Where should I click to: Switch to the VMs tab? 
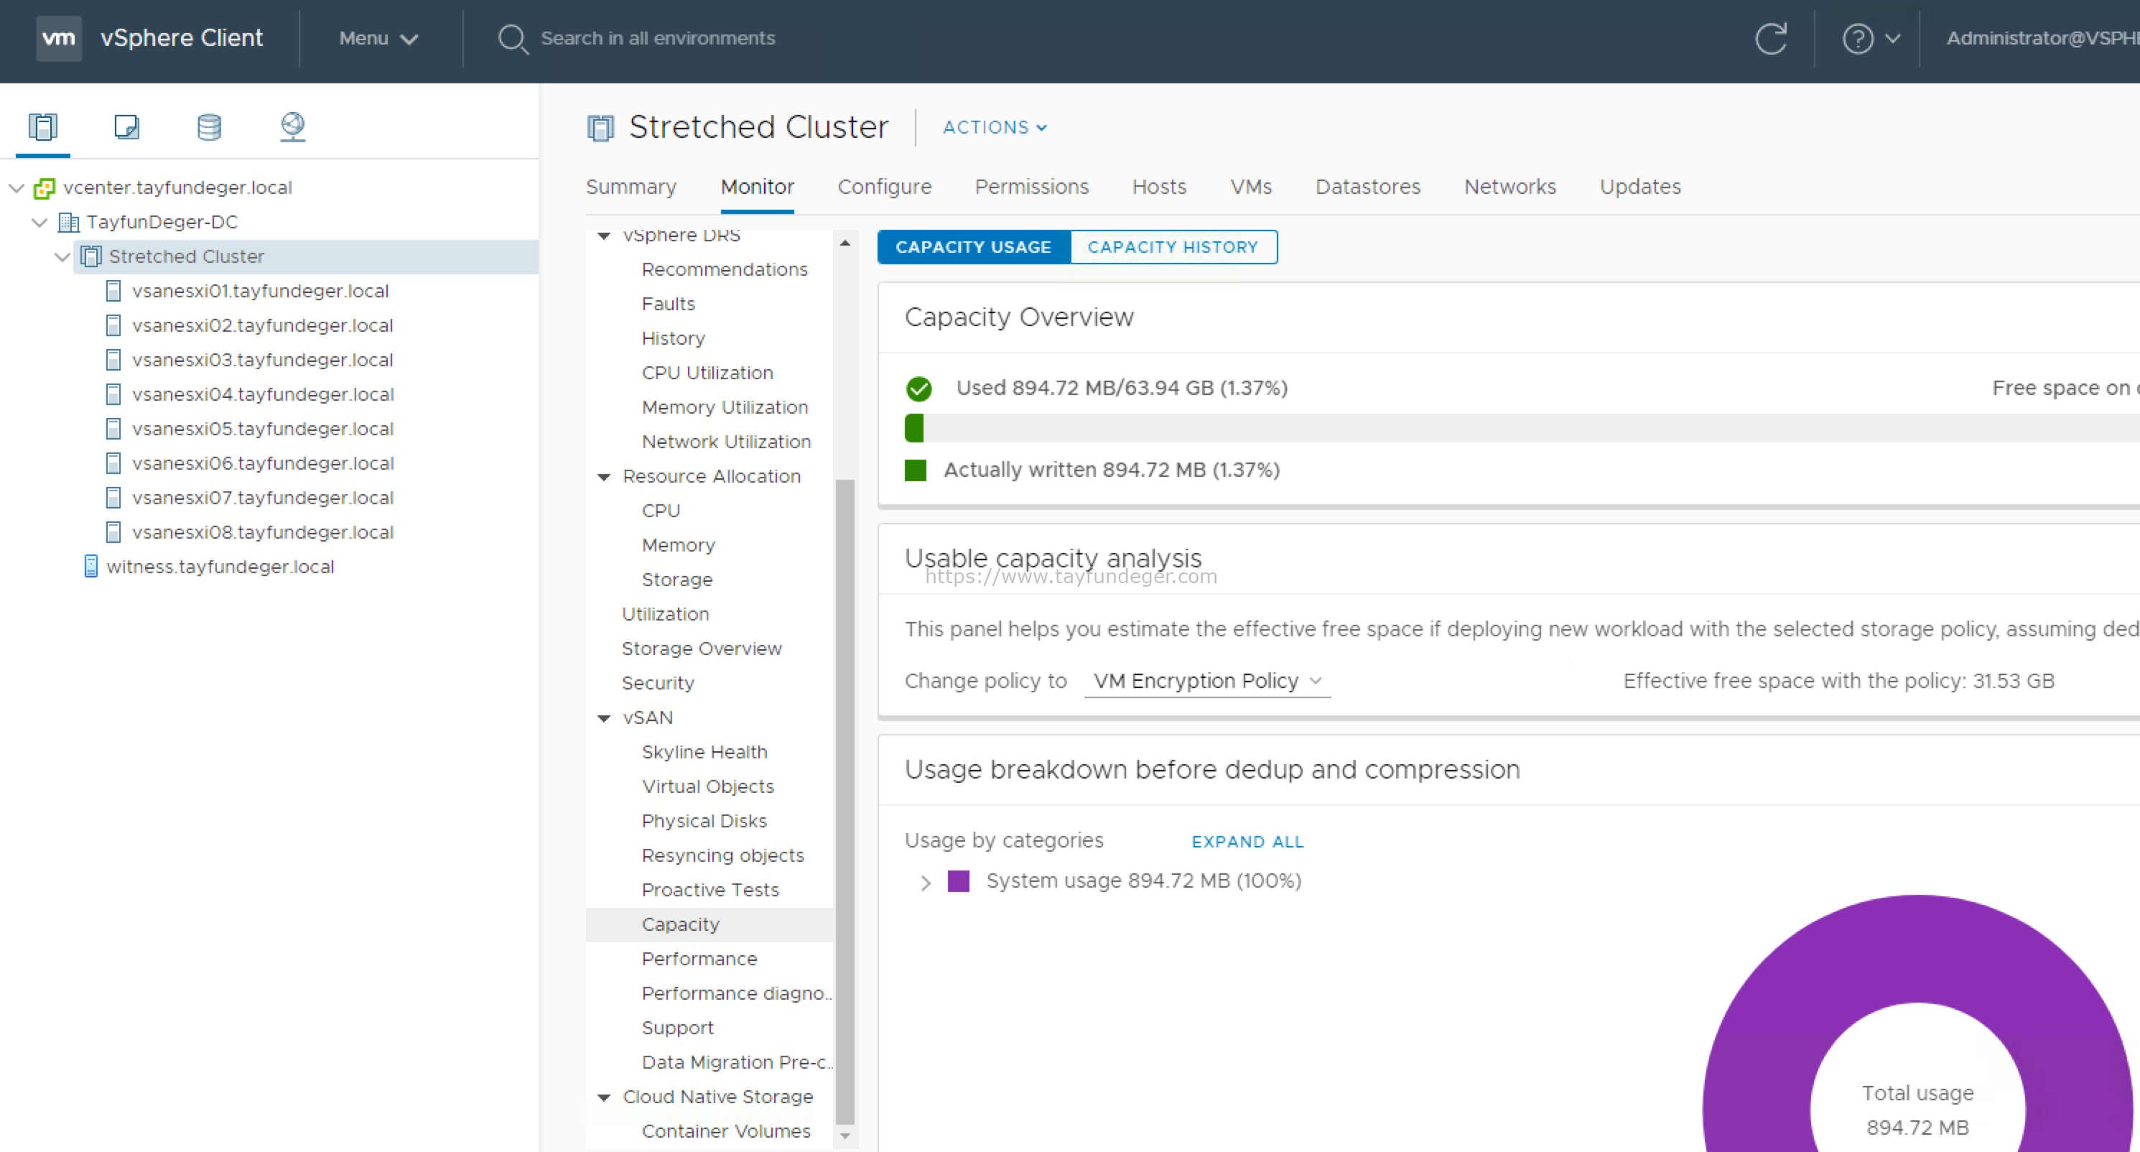(1251, 187)
